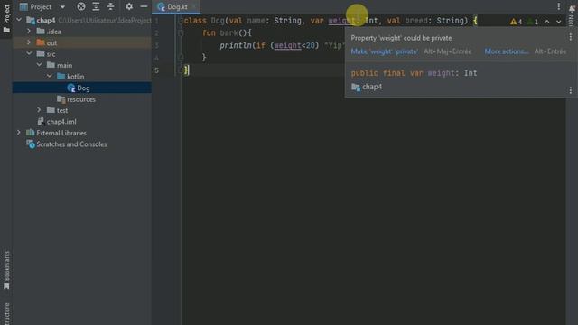Select the .idea folder row
Viewport: 578px width, 325px height.
click(82, 32)
